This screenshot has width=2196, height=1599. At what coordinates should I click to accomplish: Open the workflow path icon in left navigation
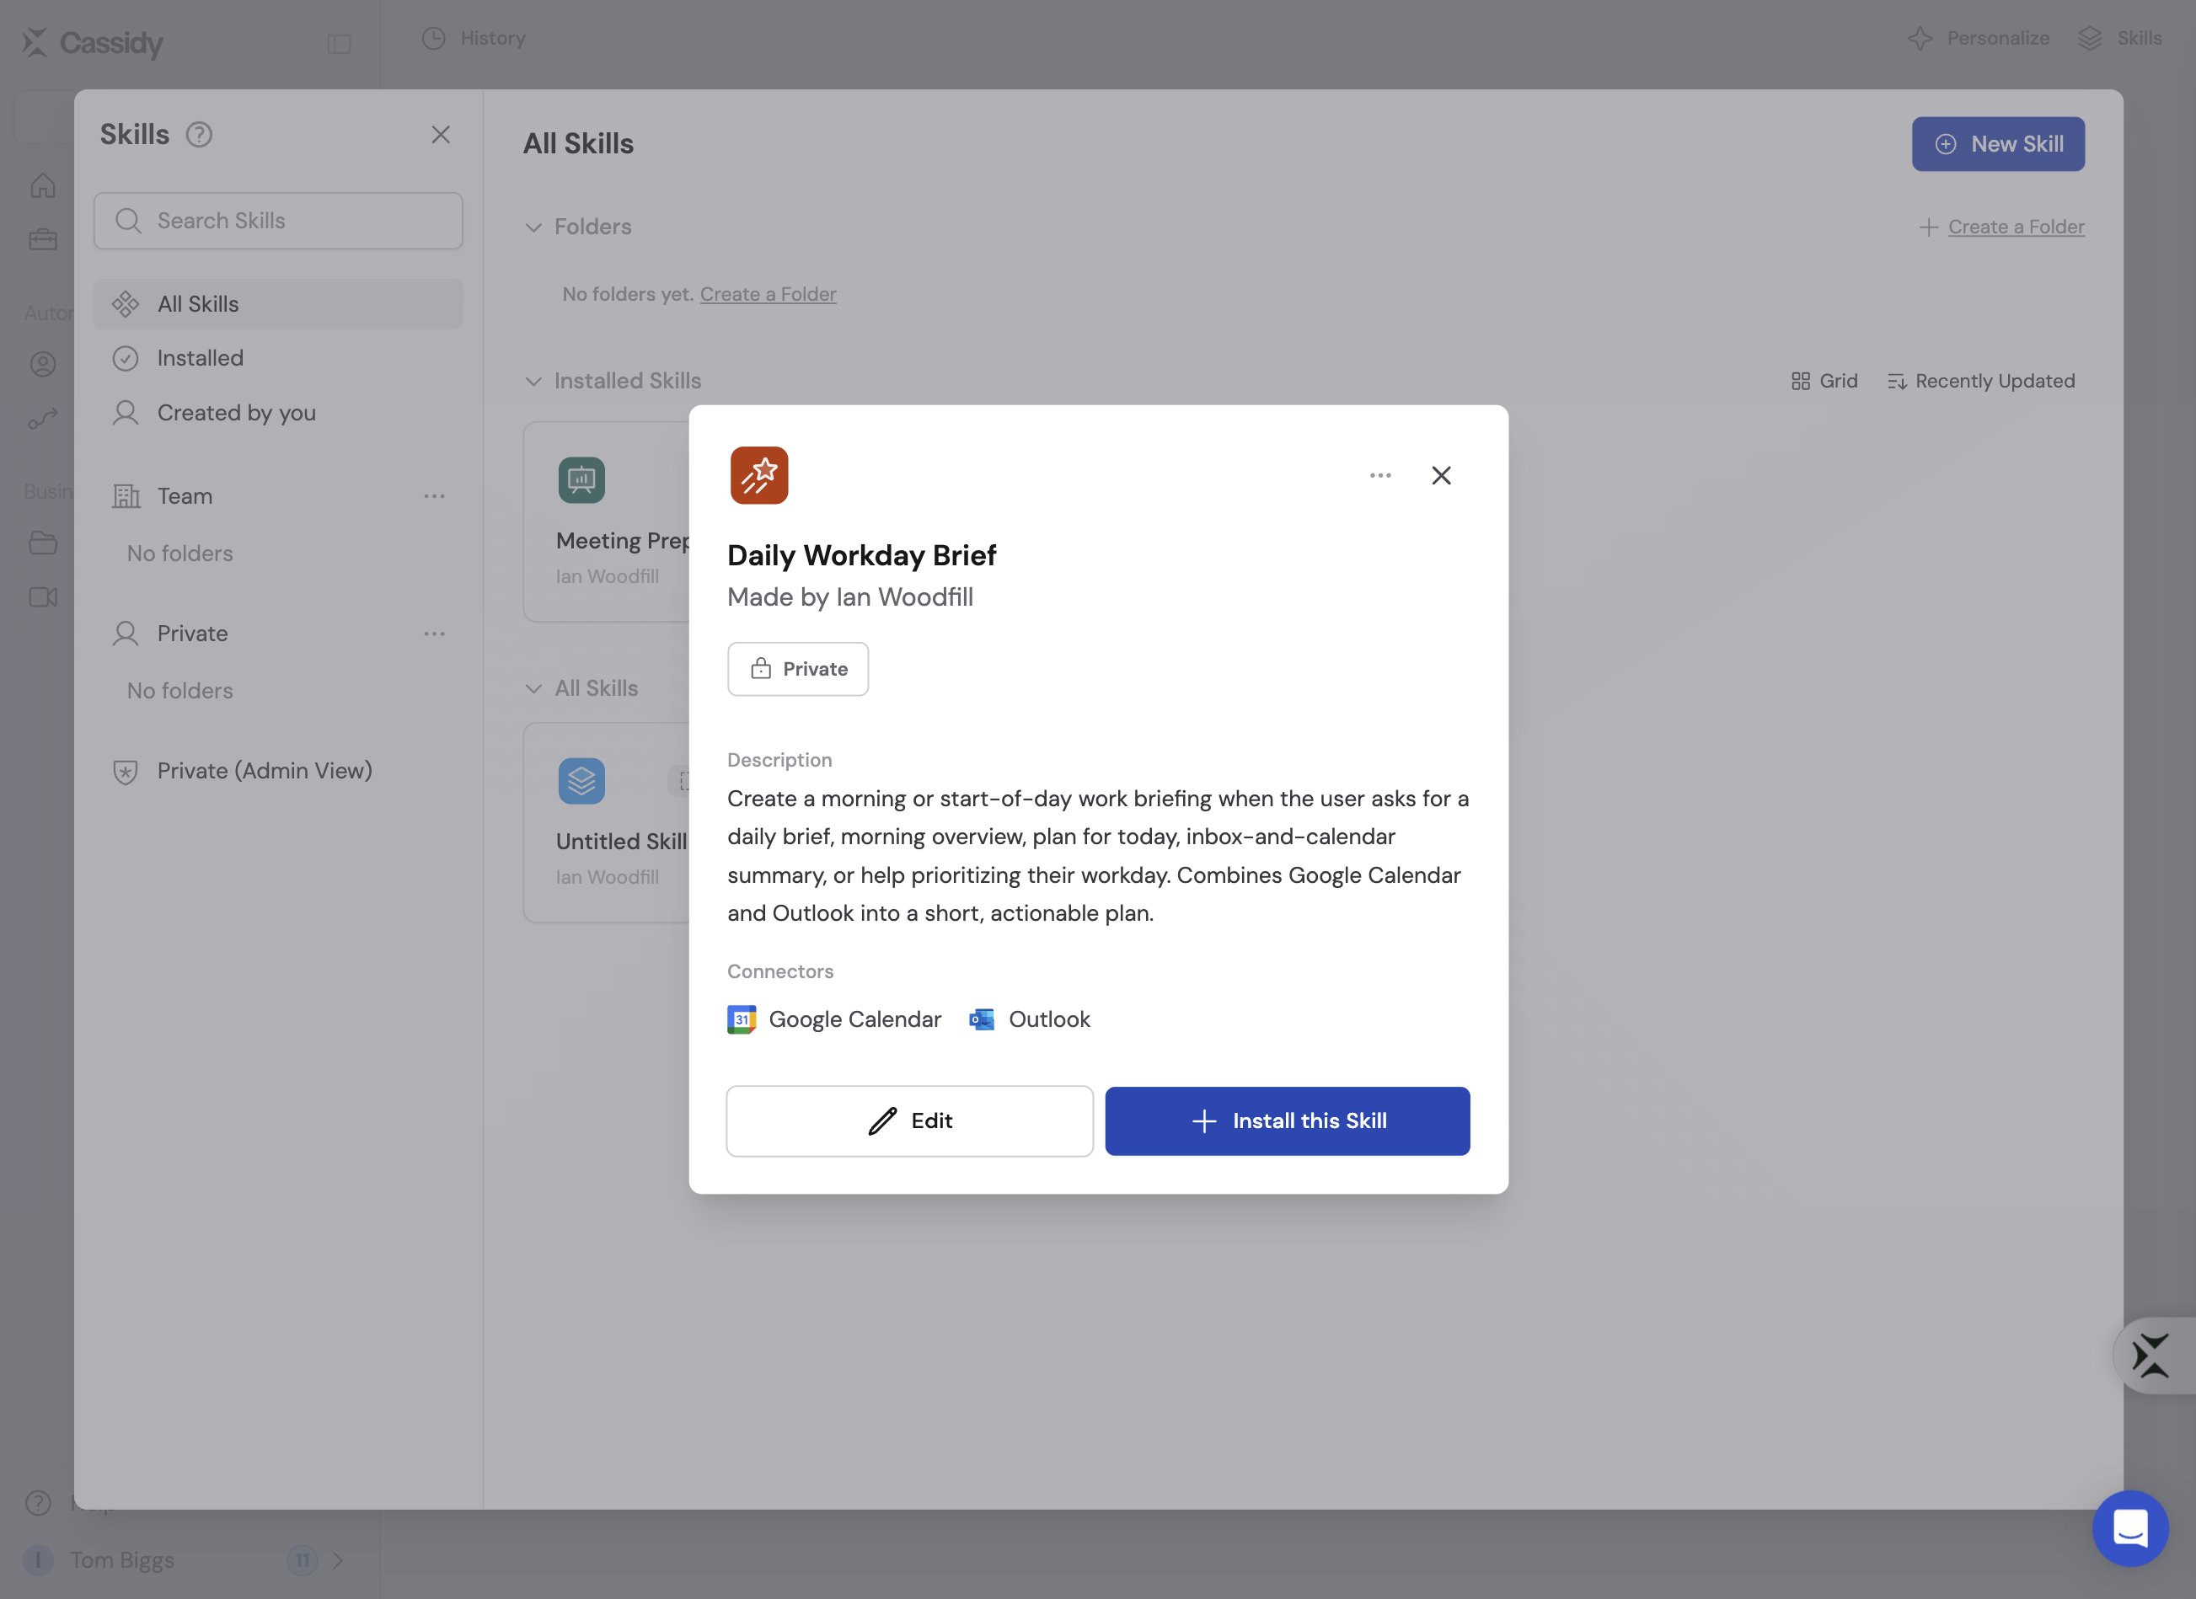point(43,419)
